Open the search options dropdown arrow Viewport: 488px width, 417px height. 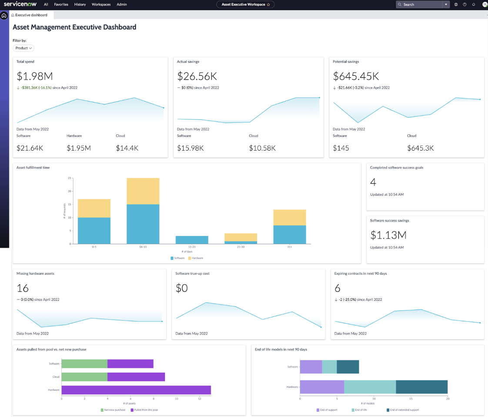point(446,4)
